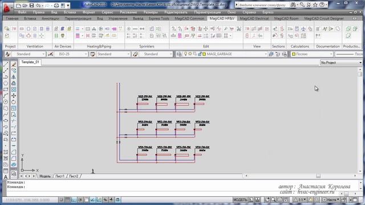Open the Файл menu

tap(22, 12)
